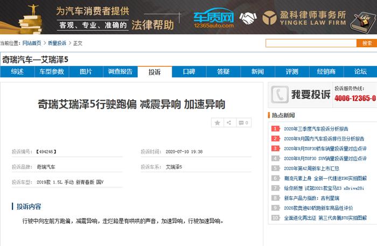377x246 pixels.
Task: Open the 综述 tab
Action: pyautogui.click(x=17, y=72)
